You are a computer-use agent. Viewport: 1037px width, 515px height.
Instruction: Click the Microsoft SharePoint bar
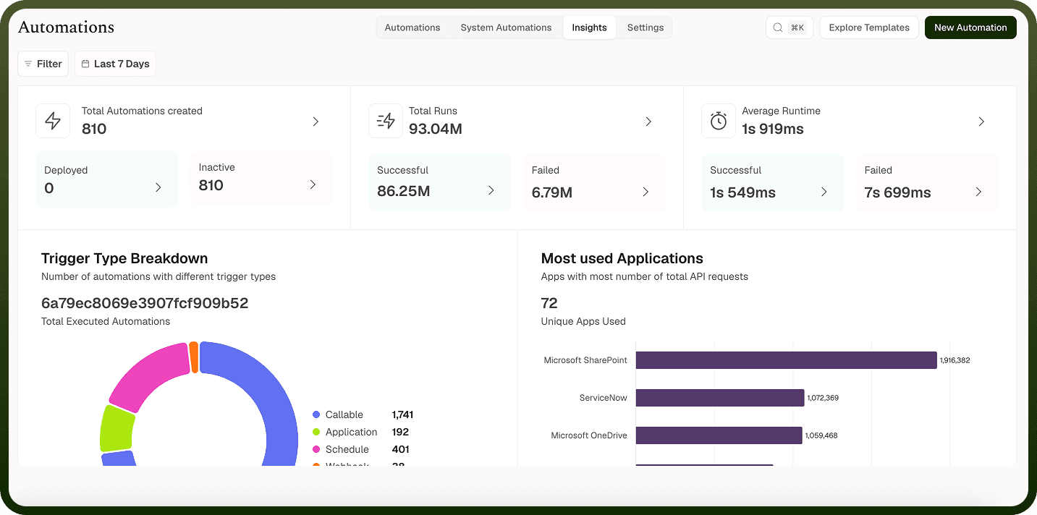pyautogui.click(x=787, y=360)
